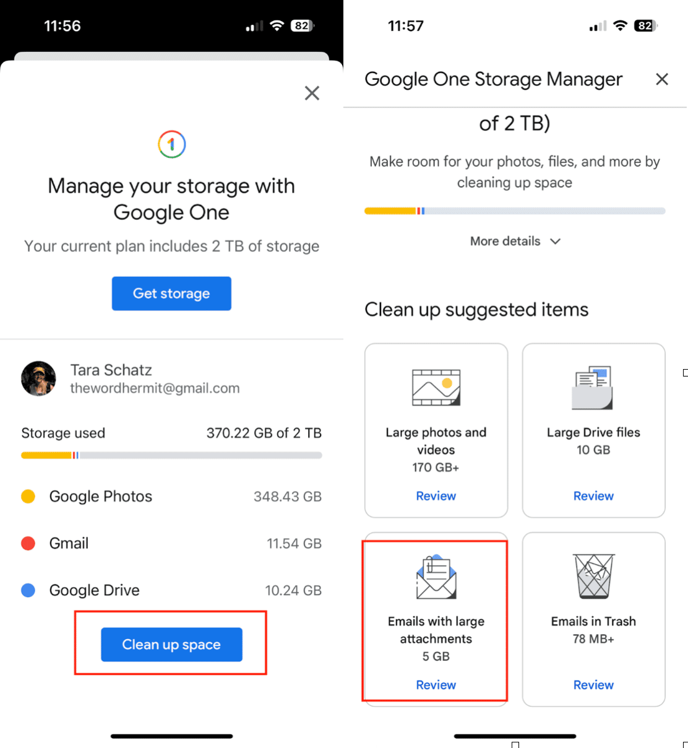
Task: Click the storage bar under cleaning up space
Action: 515,211
